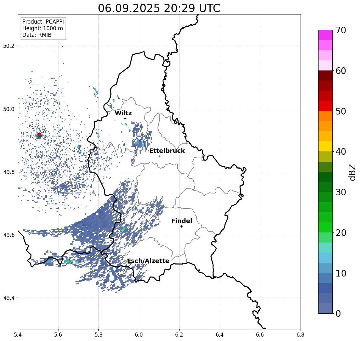
Task: Click the "Height: 1000 m" legend line
Action: pyautogui.click(x=42, y=28)
